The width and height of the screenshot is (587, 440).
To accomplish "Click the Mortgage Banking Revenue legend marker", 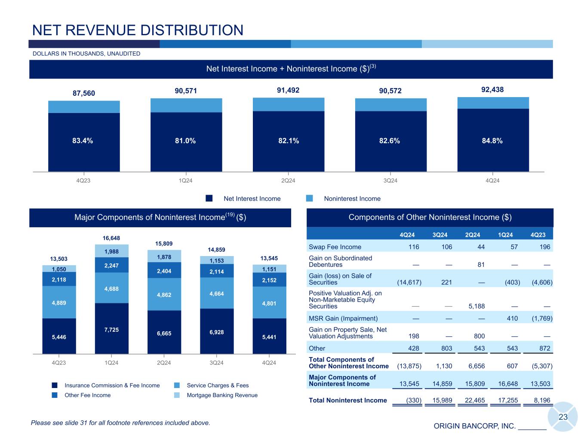I will (177, 395).
